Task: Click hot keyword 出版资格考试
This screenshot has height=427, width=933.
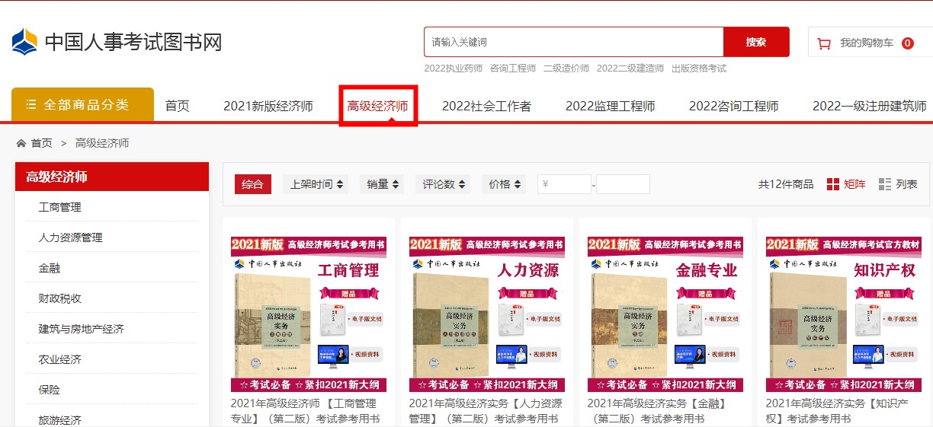Action: [x=699, y=69]
